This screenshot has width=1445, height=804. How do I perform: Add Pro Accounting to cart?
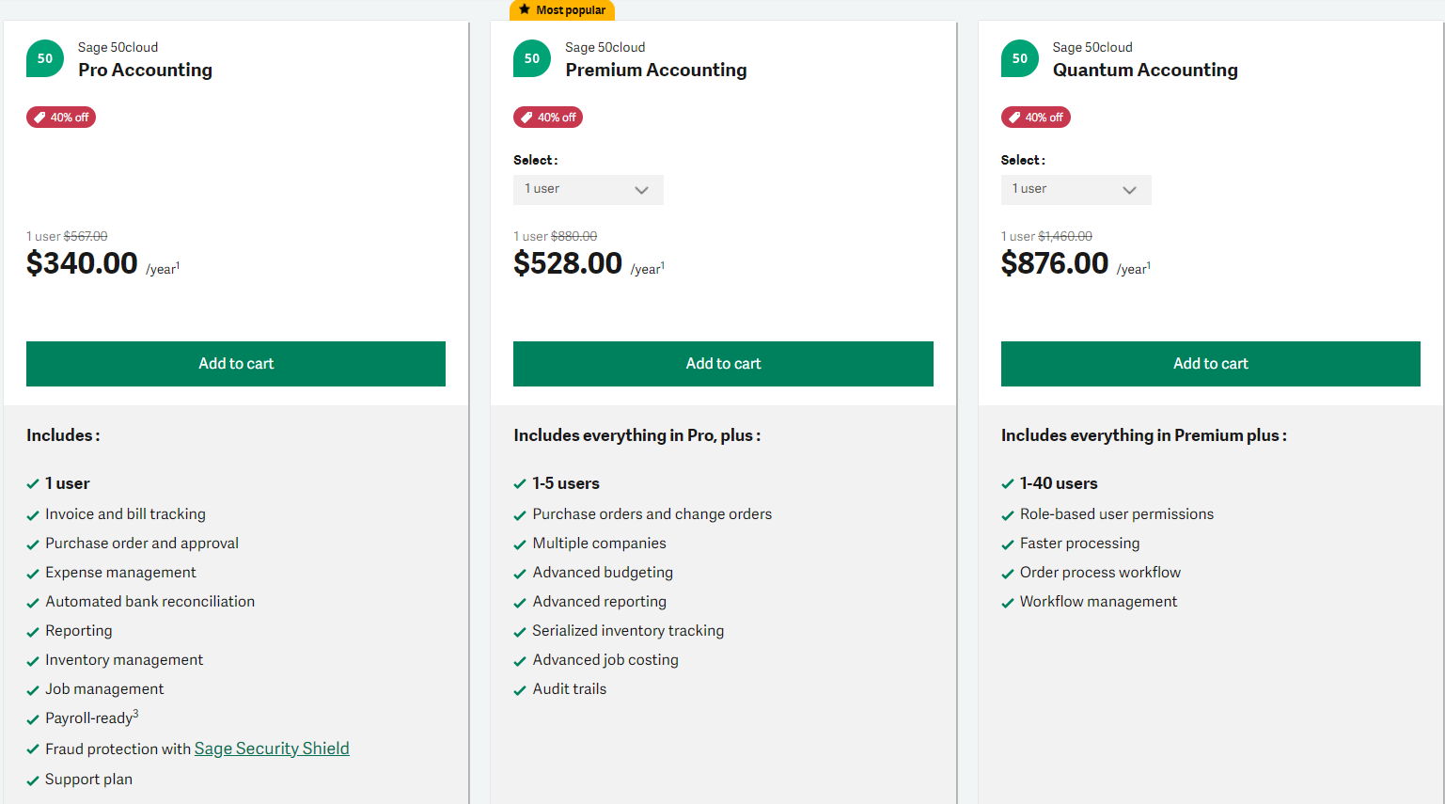(x=236, y=364)
